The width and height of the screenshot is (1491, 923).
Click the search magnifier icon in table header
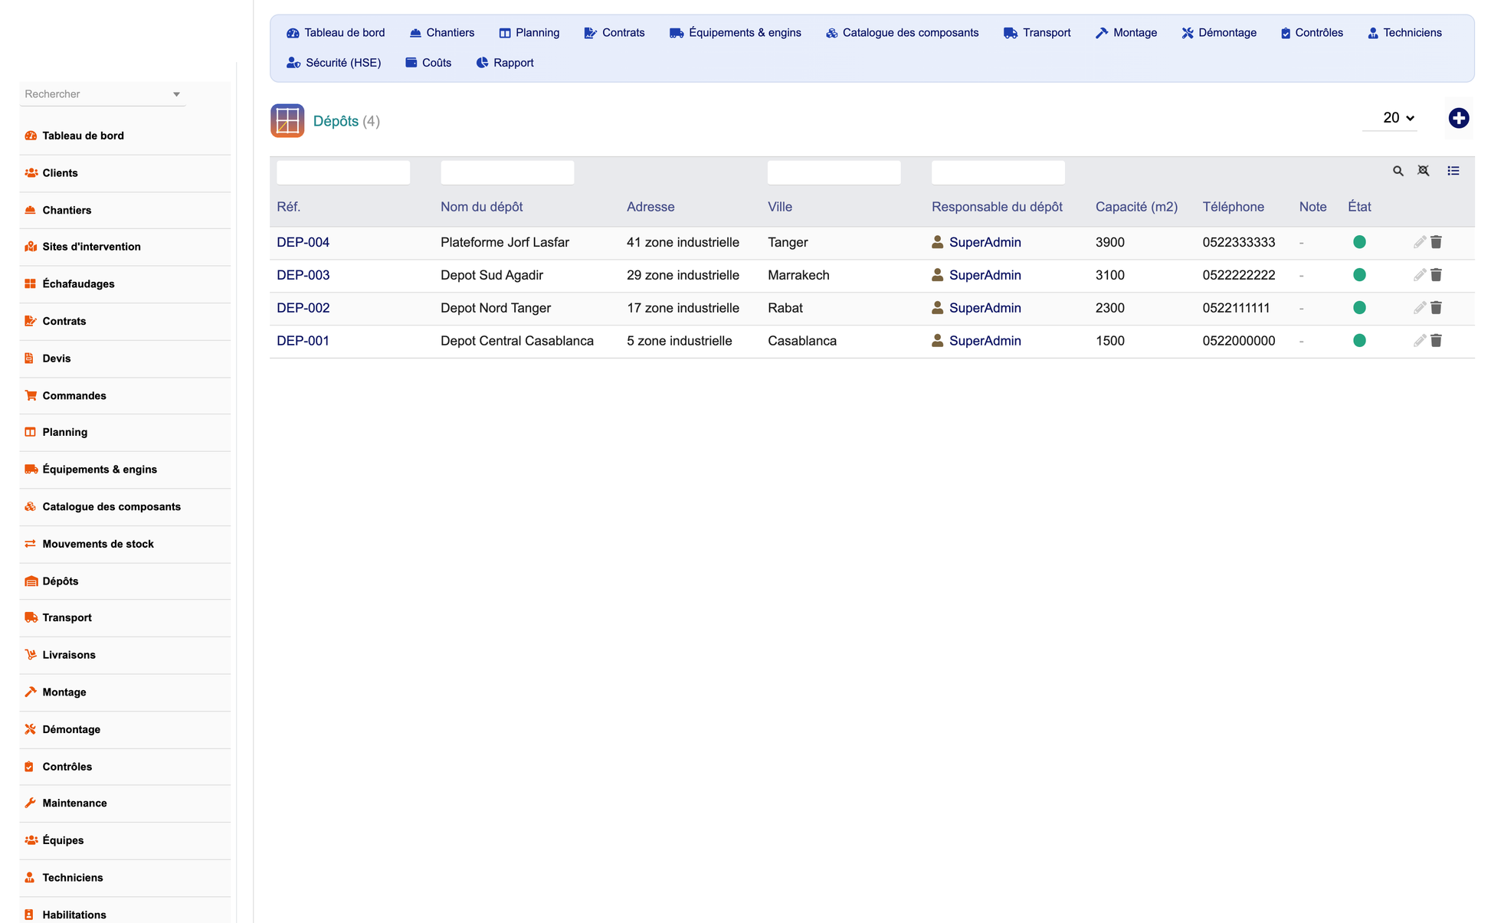(x=1398, y=171)
